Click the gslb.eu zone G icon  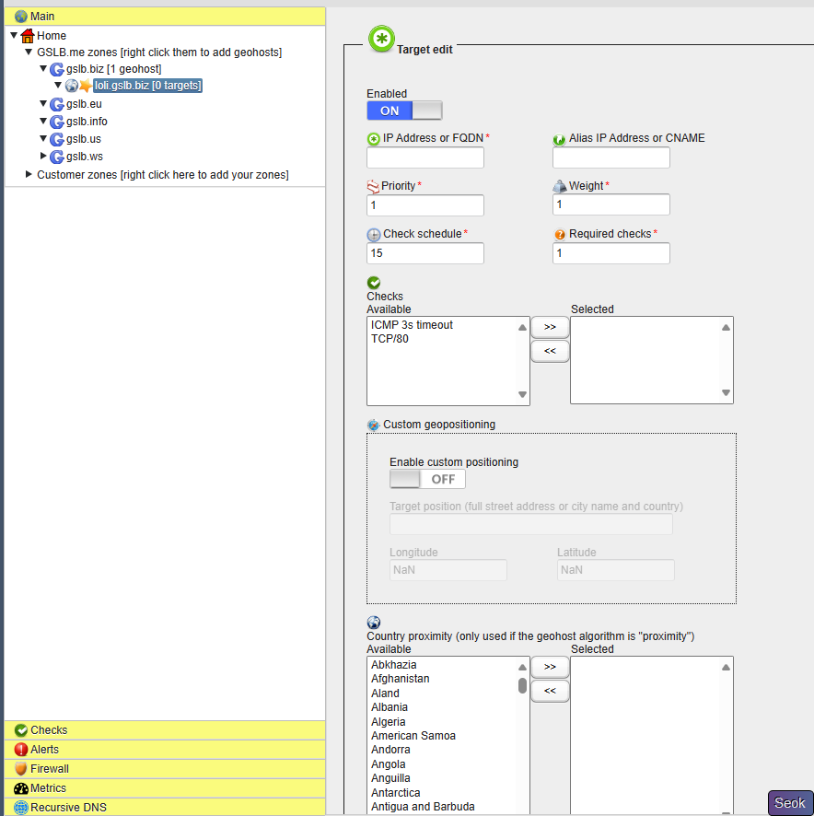(57, 104)
